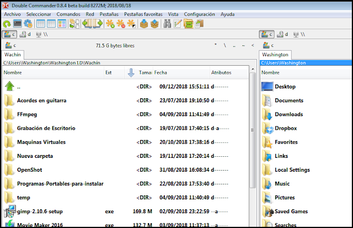
Task: Switch to Columns (full) view toolbar icon
Action: coord(51,24)
